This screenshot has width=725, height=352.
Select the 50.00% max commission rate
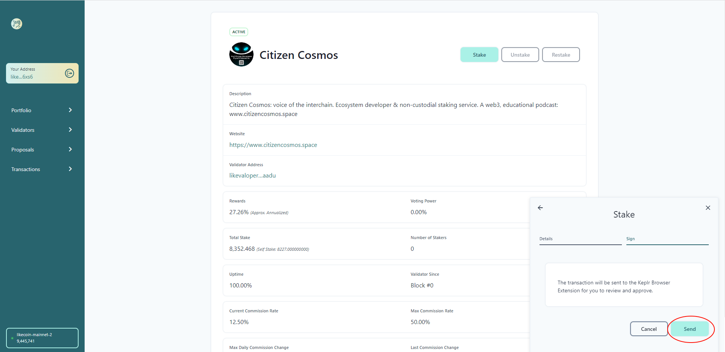[420, 322]
